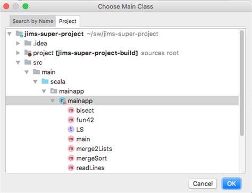
Task: Collapse the mainapp class node
Action: 53,101
